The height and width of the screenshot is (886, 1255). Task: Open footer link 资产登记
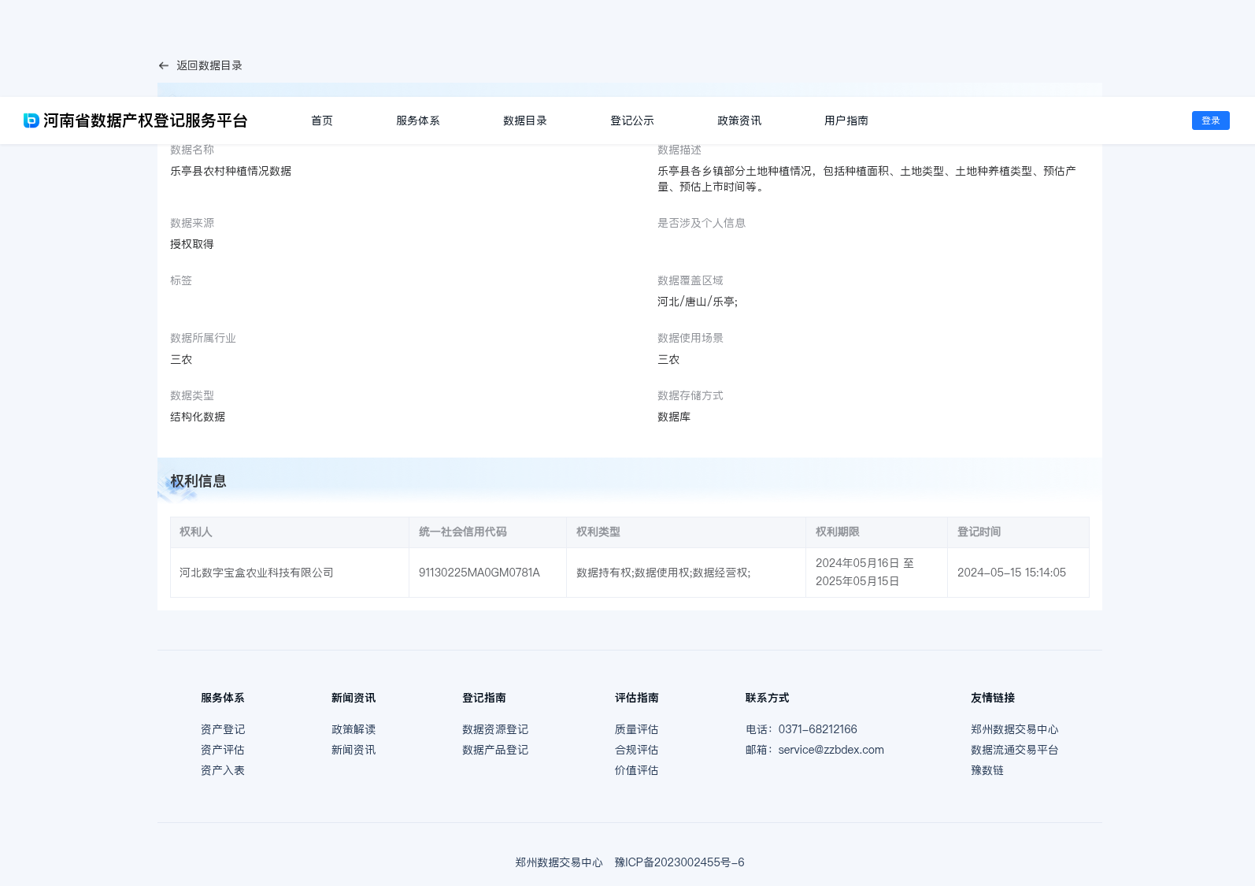223,729
